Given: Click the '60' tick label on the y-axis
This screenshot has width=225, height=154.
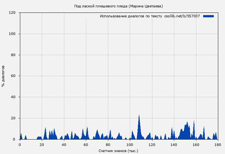Looking at the screenshot, I should coord(14,76).
